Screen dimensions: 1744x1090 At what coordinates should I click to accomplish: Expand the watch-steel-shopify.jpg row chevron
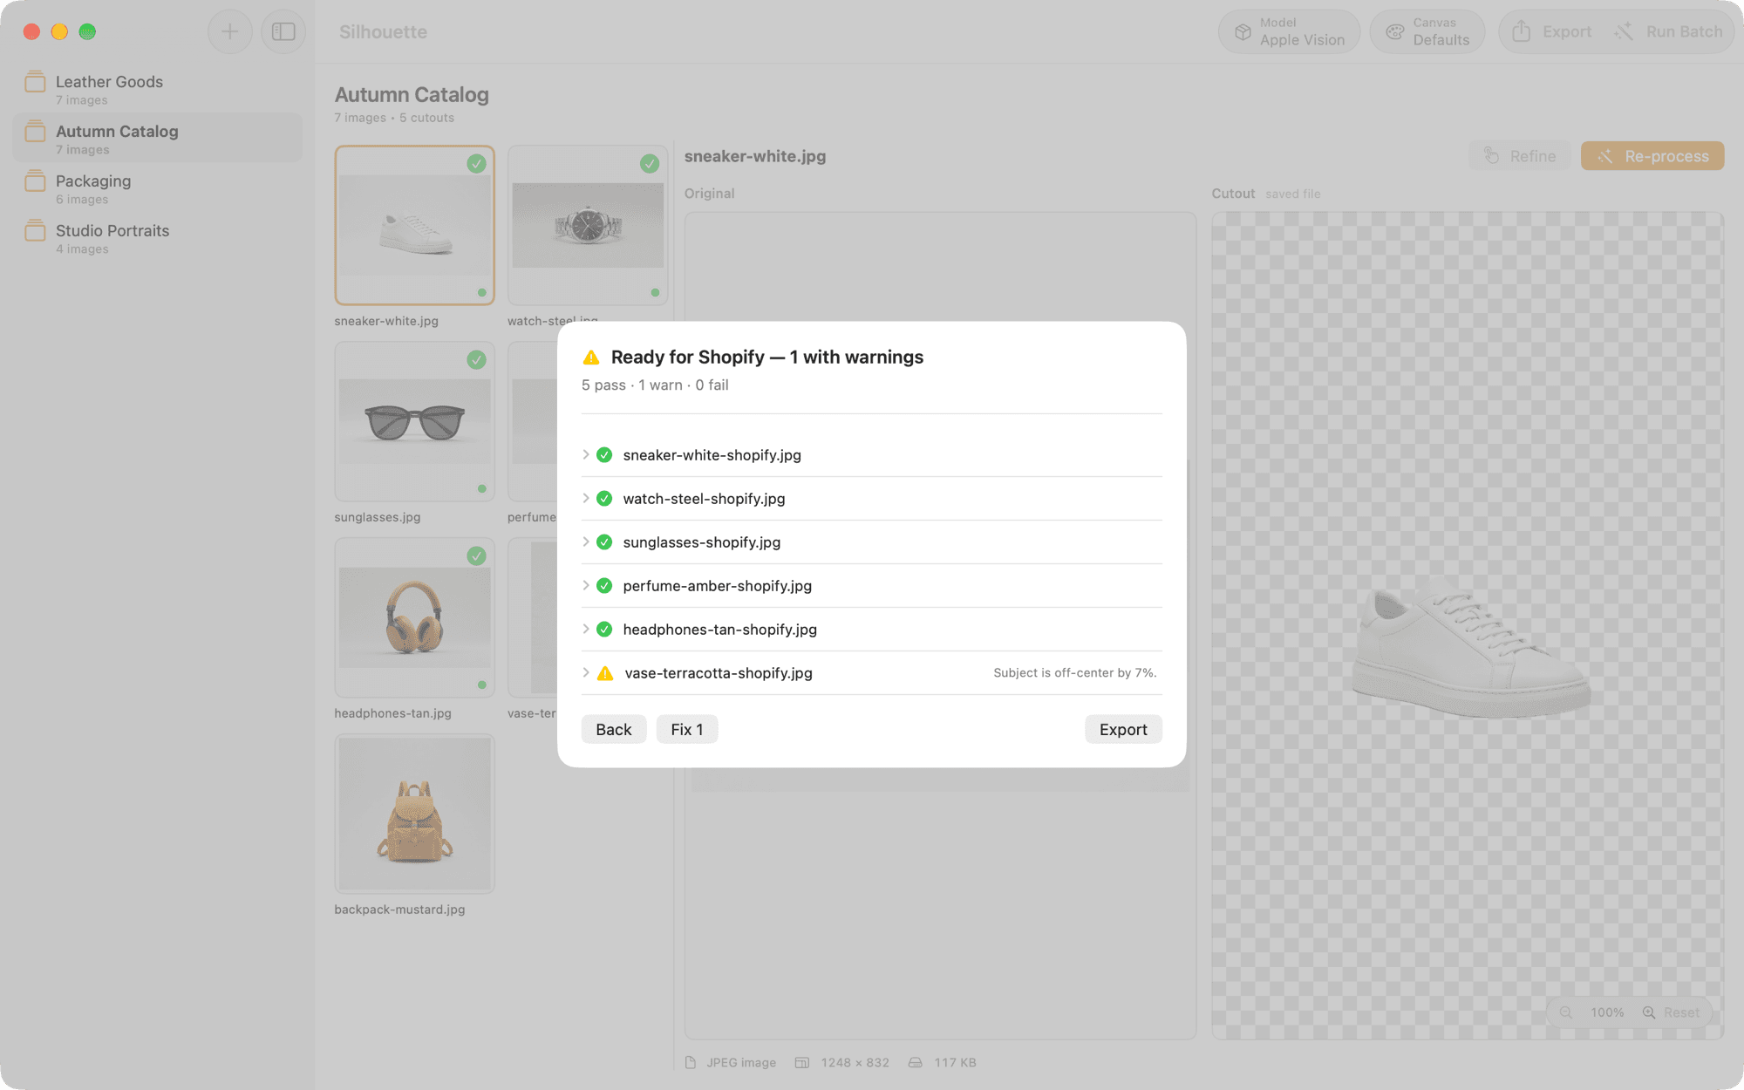(586, 498)
